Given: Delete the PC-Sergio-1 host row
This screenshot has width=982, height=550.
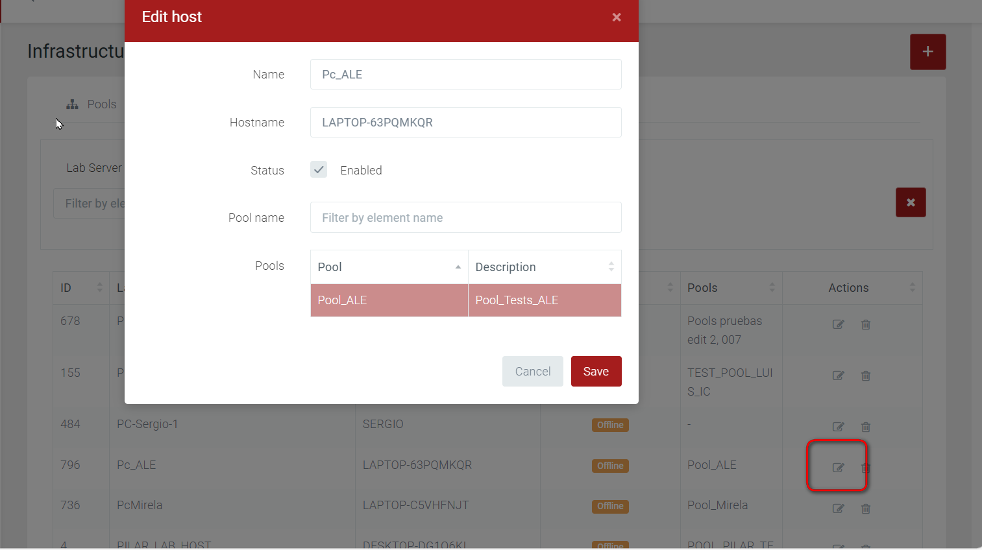Looking at the screenshot, I should point(865,427).
